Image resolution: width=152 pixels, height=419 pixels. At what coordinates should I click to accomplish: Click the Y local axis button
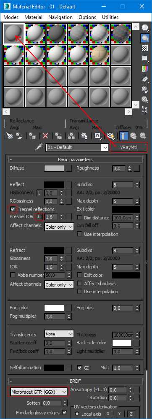tap(120, 414)
